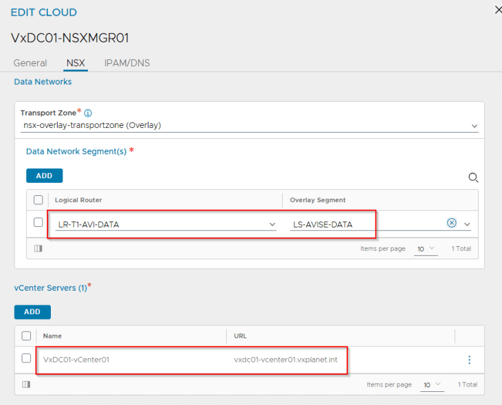Image resolution: width=502 pixels, height=405 pixels.
Task: Open the Logical Router LR-T1-AVI-DATA dropdown
Action: pyautogui.click(x=272, y=224)
